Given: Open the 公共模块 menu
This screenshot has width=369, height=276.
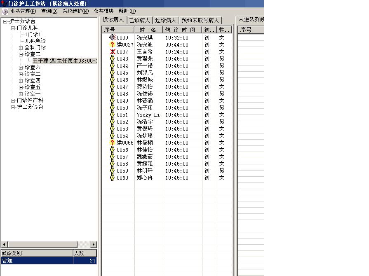Looking at the screenshot, I should click(x=103, y=11).
